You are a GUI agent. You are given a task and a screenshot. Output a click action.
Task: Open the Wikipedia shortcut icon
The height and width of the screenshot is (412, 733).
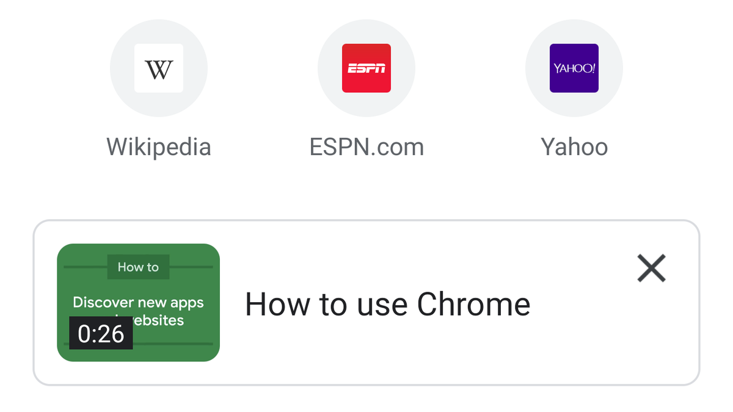coord(159,68)
